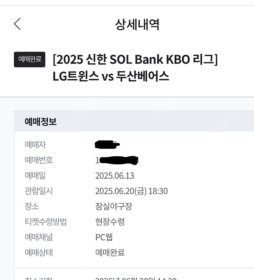This screenshot has width=254, height=280.
Task: Select the 예매일 date 2025.06.13
Action: coord(115,176)
